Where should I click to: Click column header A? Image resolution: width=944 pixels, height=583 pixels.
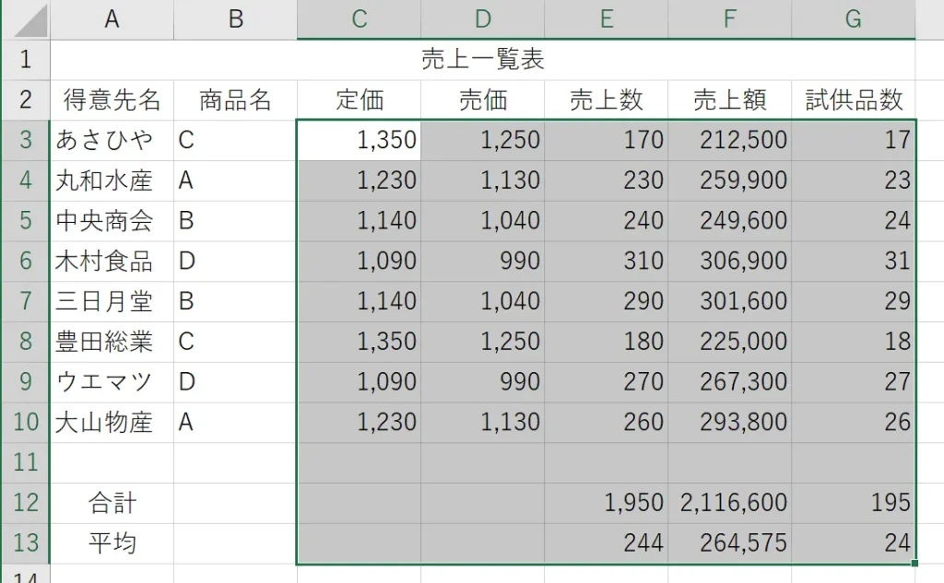112,19
